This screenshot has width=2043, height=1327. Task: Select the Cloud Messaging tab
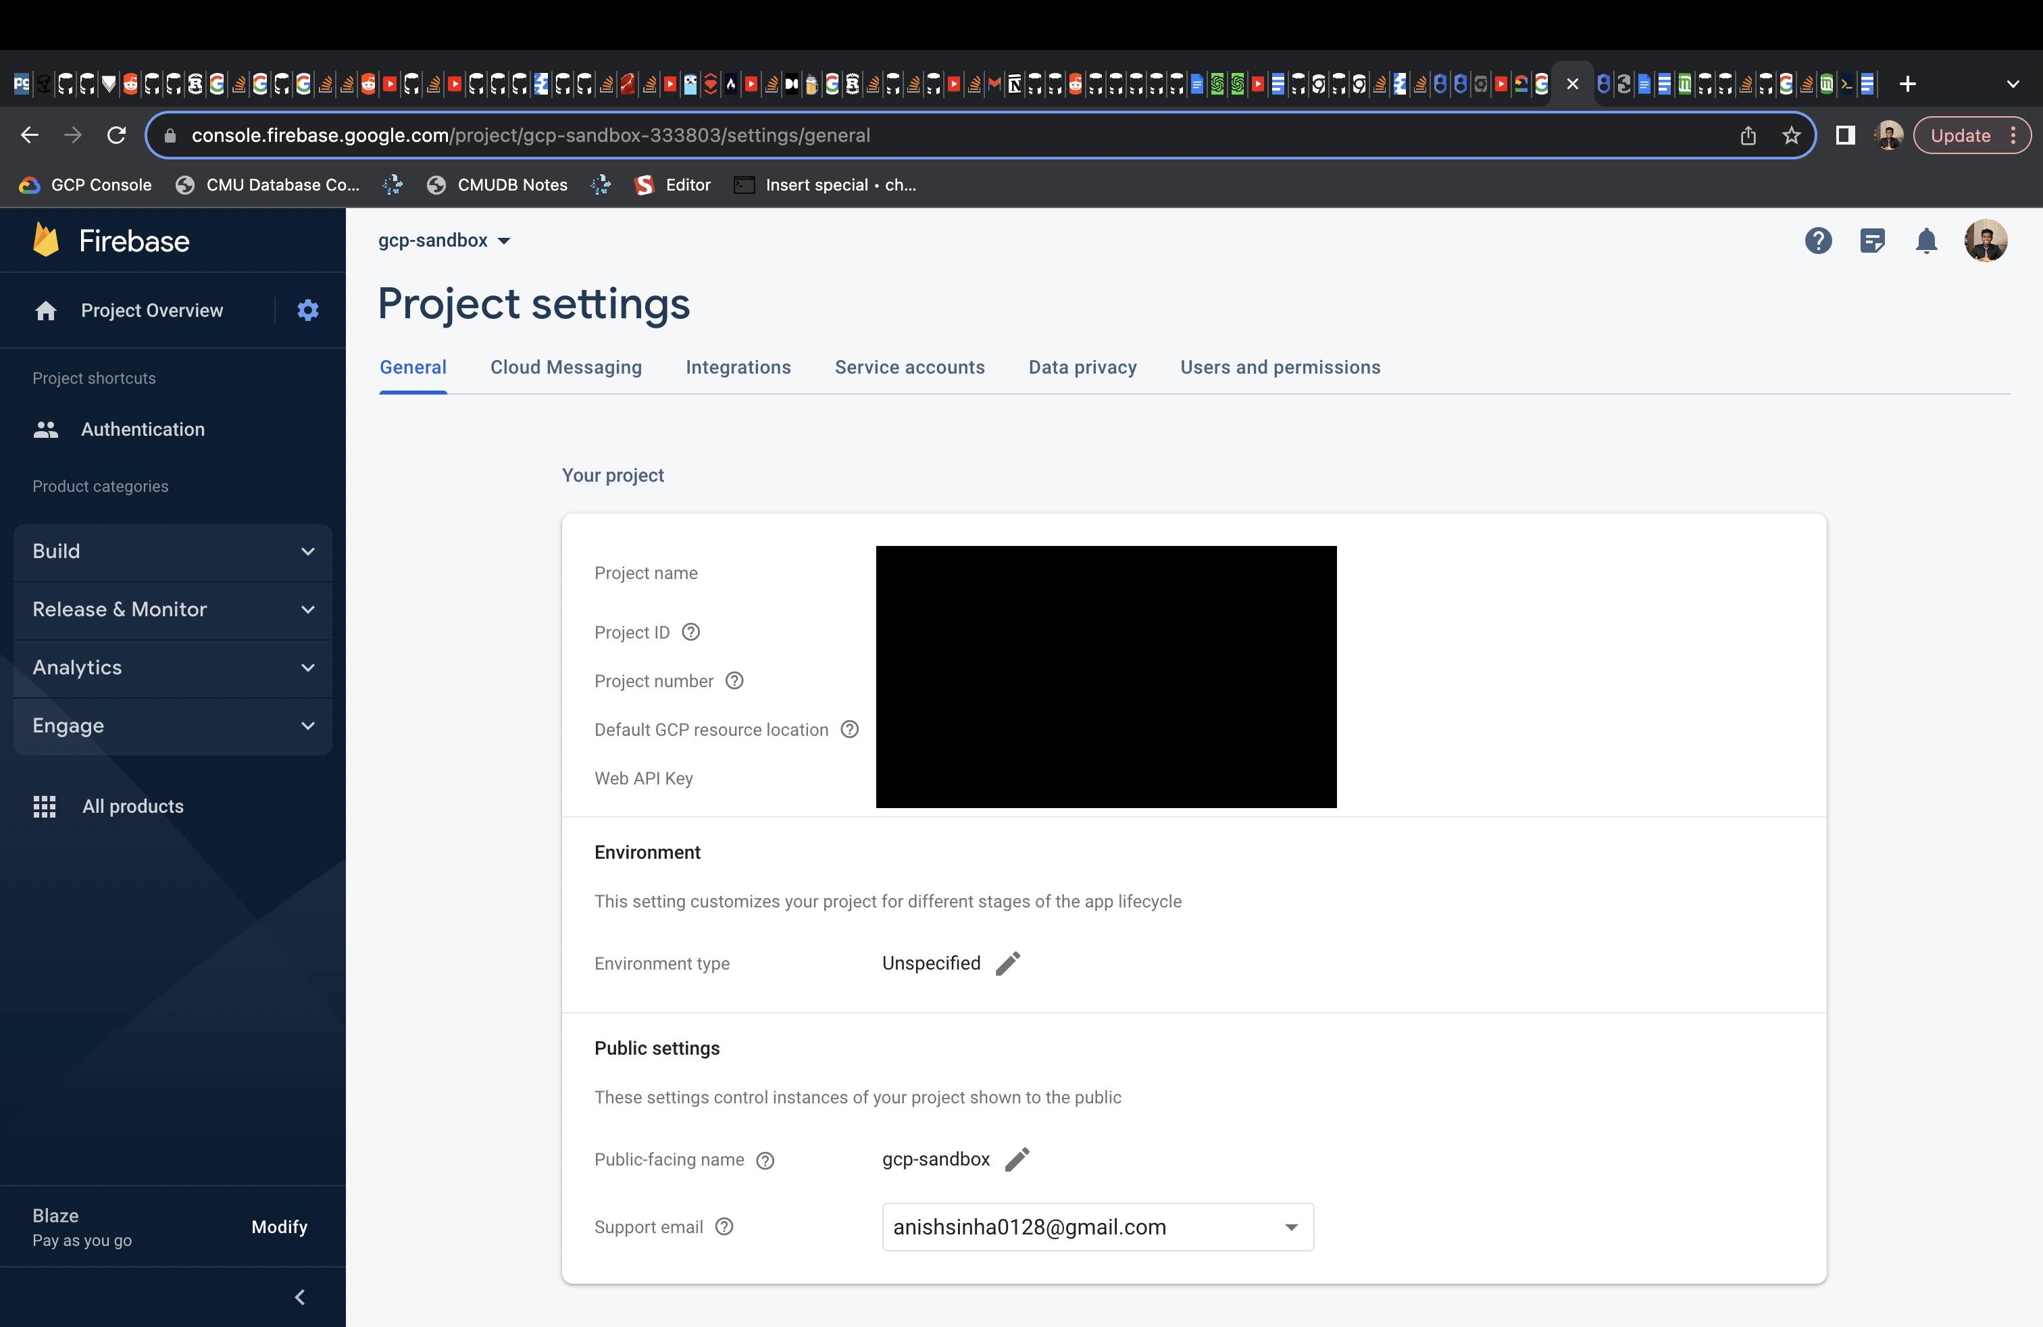(x=566, y=368)
